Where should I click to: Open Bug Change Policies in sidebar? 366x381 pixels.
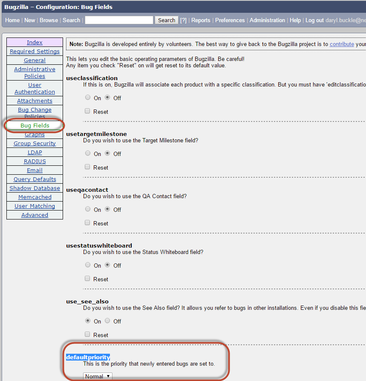coord(35,113)
